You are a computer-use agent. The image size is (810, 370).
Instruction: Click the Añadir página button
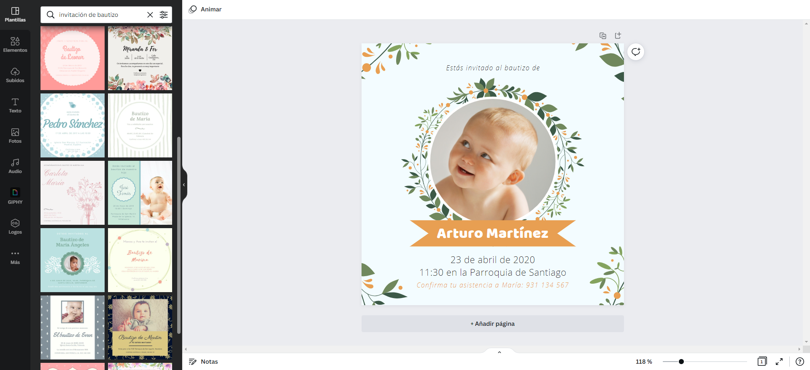tap(493, 324)
